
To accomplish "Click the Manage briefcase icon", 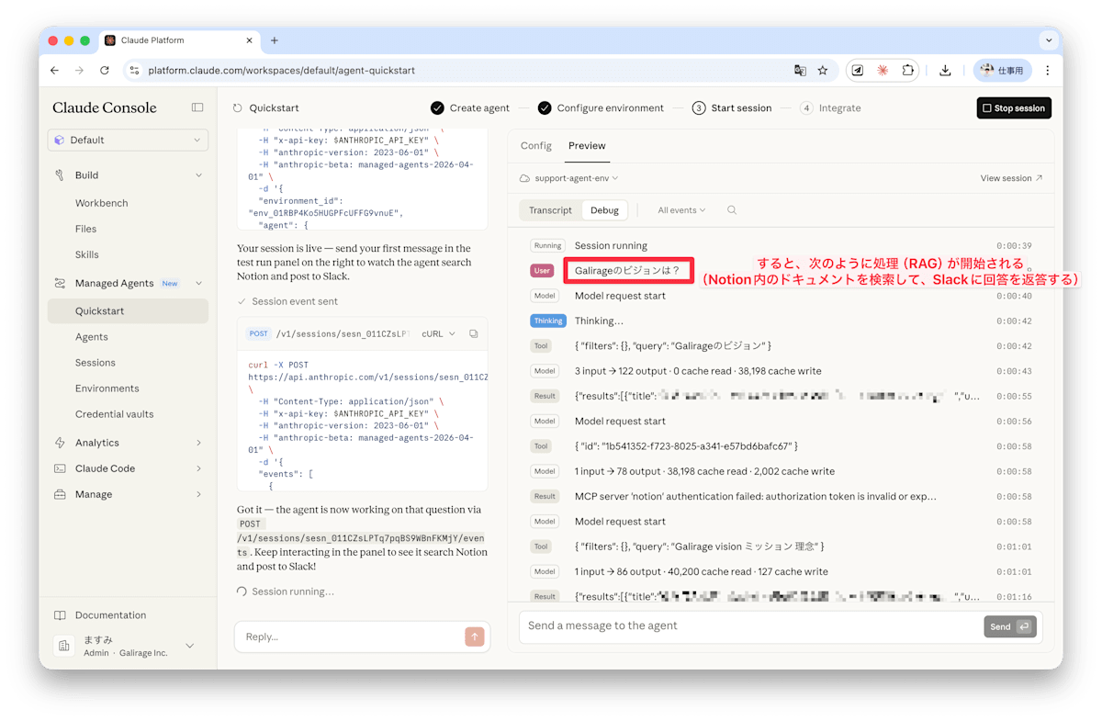I will [x=60, y=494].
